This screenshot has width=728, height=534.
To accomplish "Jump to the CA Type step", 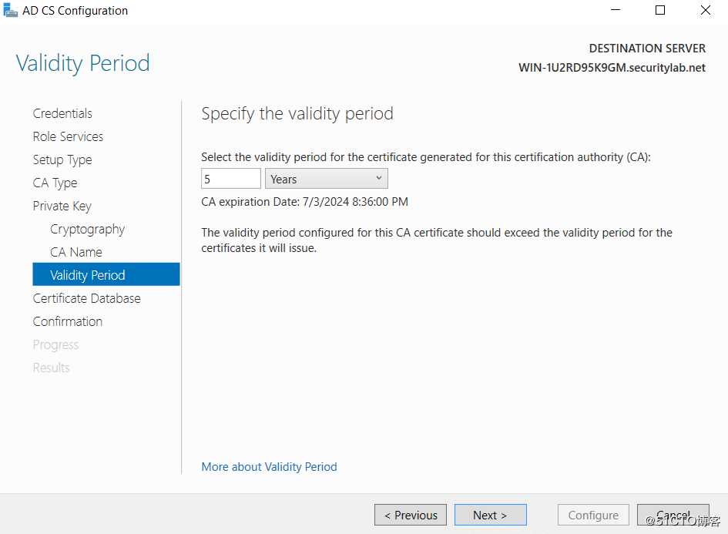I will coord(55,183).
